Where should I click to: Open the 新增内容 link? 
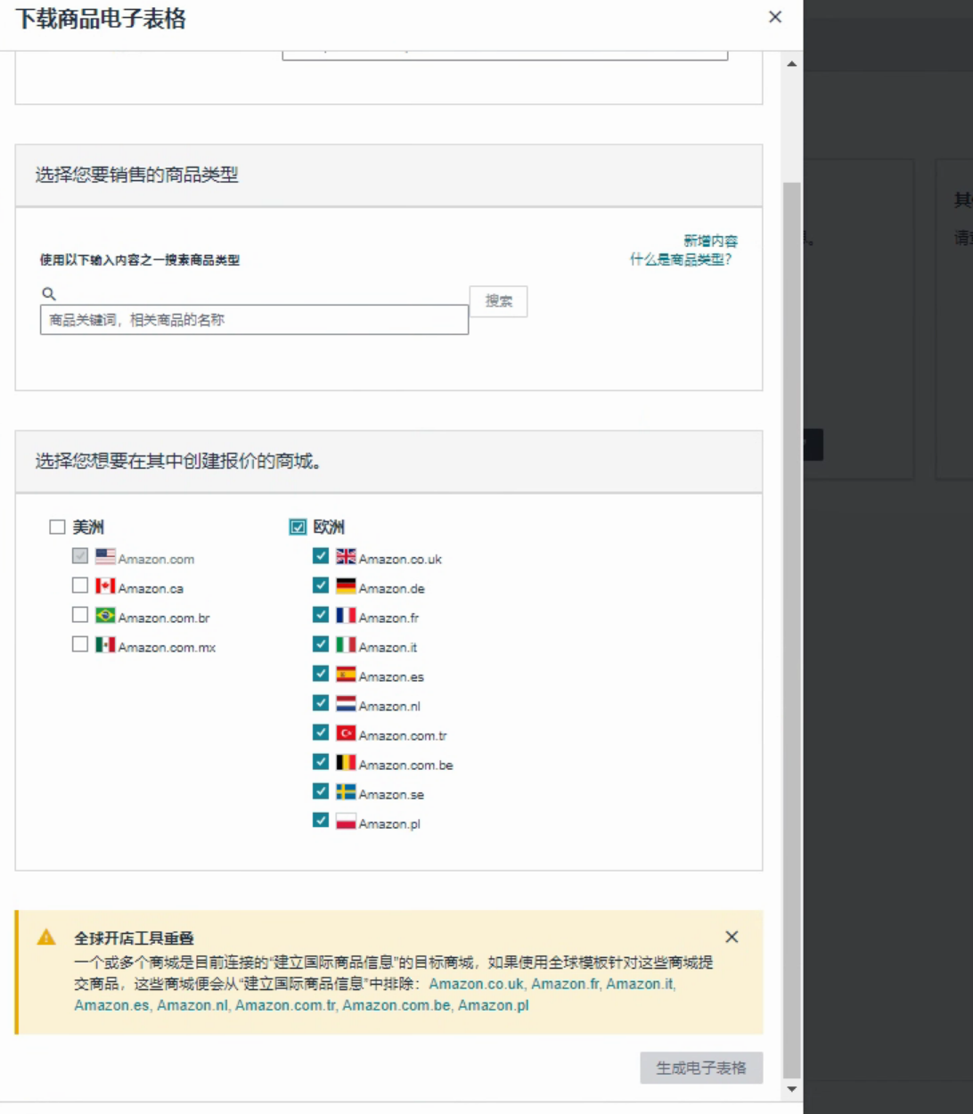tap(710, 241)
